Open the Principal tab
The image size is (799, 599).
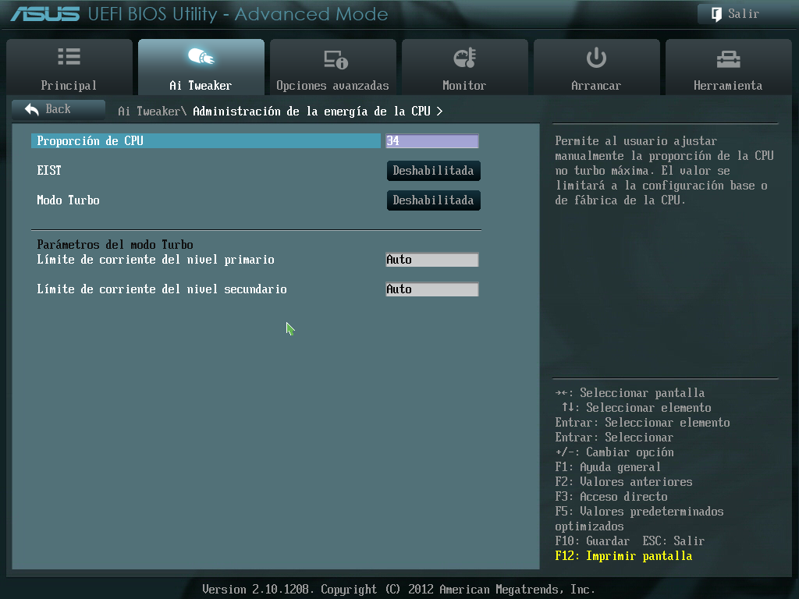(x=69, y=67)
